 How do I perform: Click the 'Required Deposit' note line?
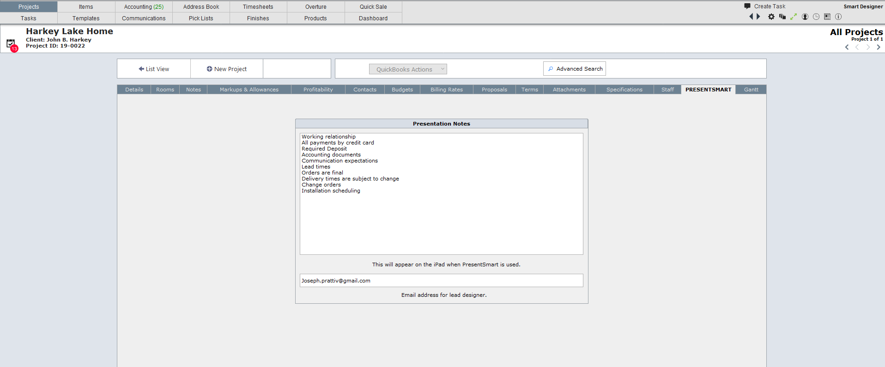point(324,149)
